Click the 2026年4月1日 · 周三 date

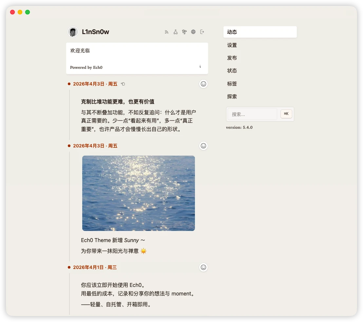[x=95, y=267]
